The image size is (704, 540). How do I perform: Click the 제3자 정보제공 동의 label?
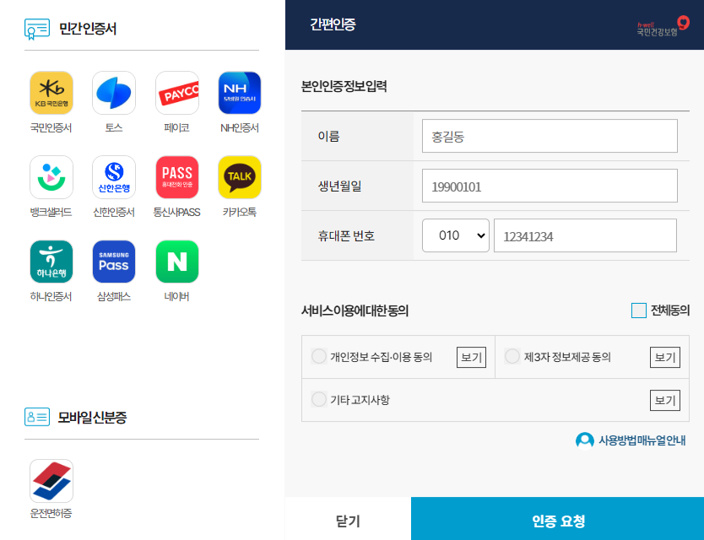567,357
